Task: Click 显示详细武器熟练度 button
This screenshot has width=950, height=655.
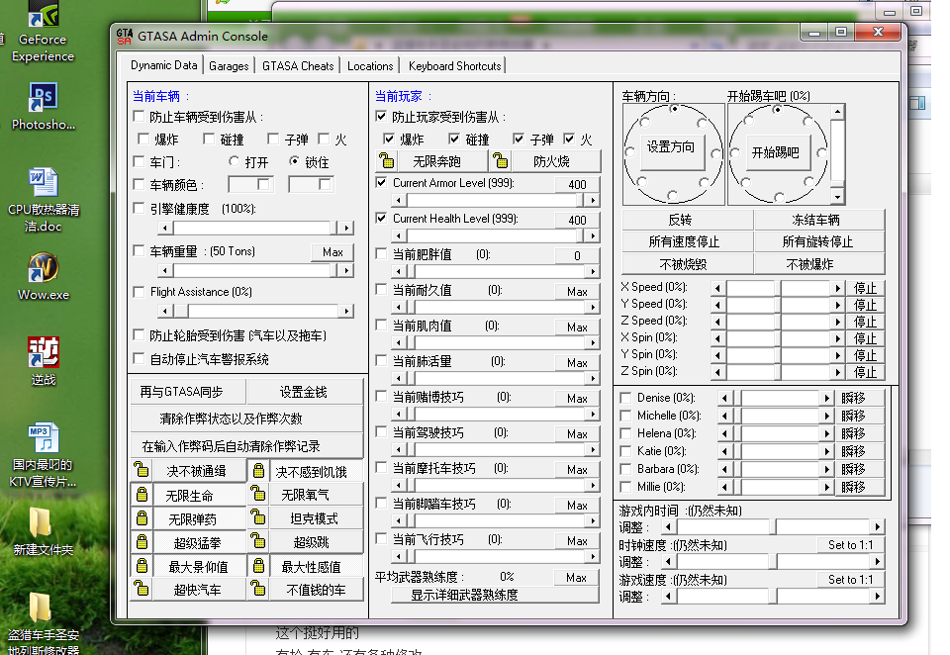Action: pyautogui.click(x=495, y=595)
